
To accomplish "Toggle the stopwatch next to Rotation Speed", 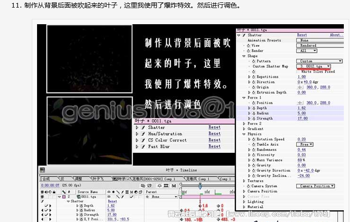I will pyautogui.click(x=254, y=139).
